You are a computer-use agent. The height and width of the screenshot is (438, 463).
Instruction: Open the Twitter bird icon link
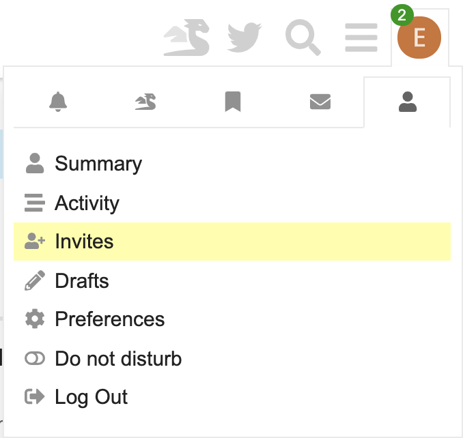[244, 38]
